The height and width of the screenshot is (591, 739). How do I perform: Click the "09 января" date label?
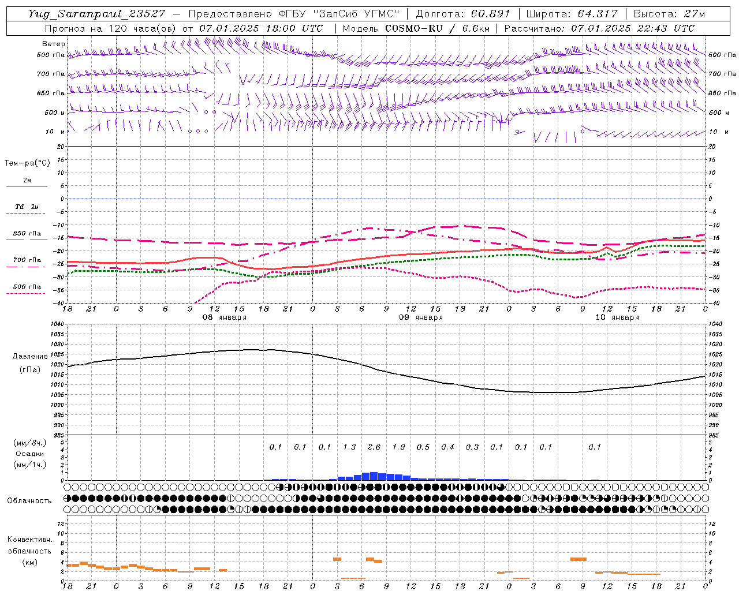click(x=421, y=317)
